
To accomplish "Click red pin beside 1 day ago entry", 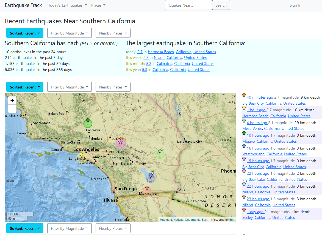I will [244, 210].
